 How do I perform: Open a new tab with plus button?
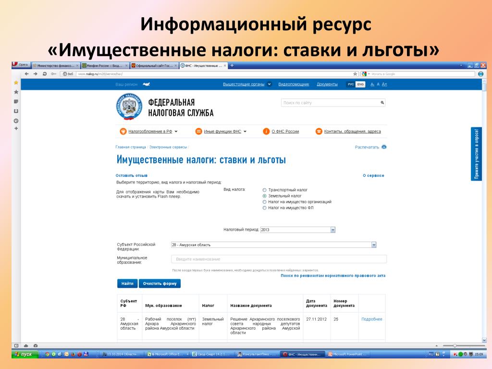232,65
